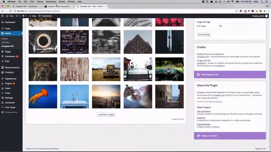
Task: Select the narrow alley to sea photo
Action: pos(169,97)
